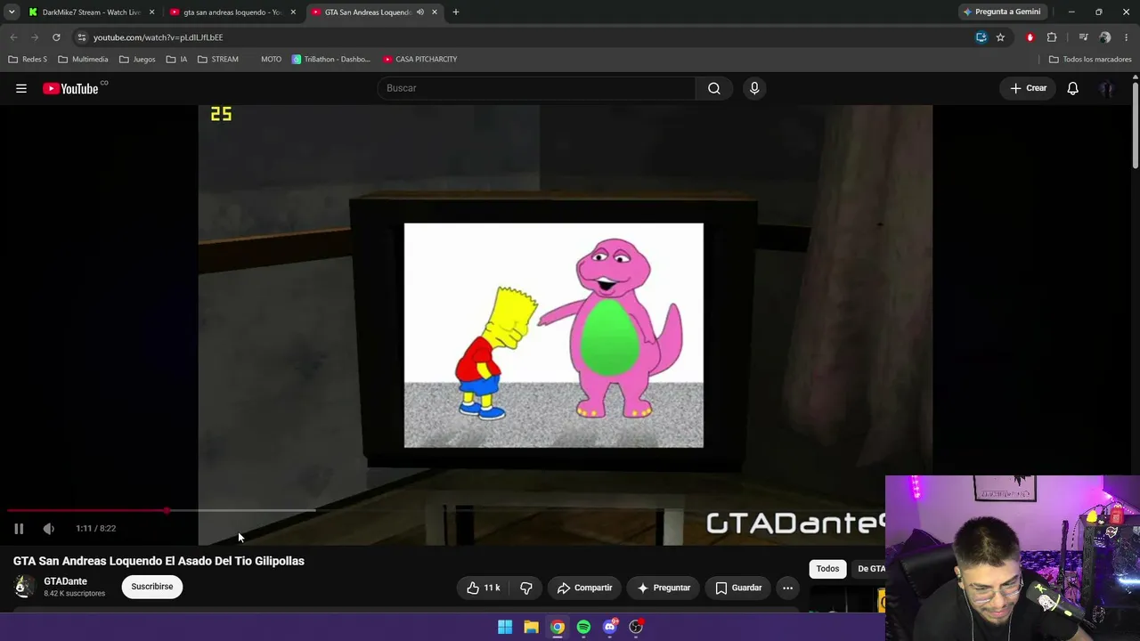The height and width of the screenshot is (641, 1140).
Task: Click the YouTube Buscar search field
Action: click(536, 88)
